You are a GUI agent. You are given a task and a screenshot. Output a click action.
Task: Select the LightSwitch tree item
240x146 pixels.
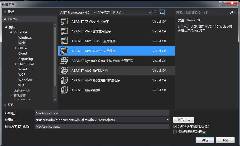pyautogui.click(x=22, y=90)
